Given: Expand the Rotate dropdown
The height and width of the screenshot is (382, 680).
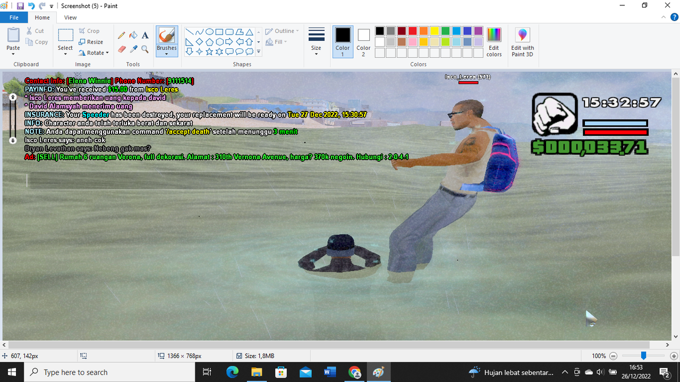Looking at the screenshot, I should [107, 53].
